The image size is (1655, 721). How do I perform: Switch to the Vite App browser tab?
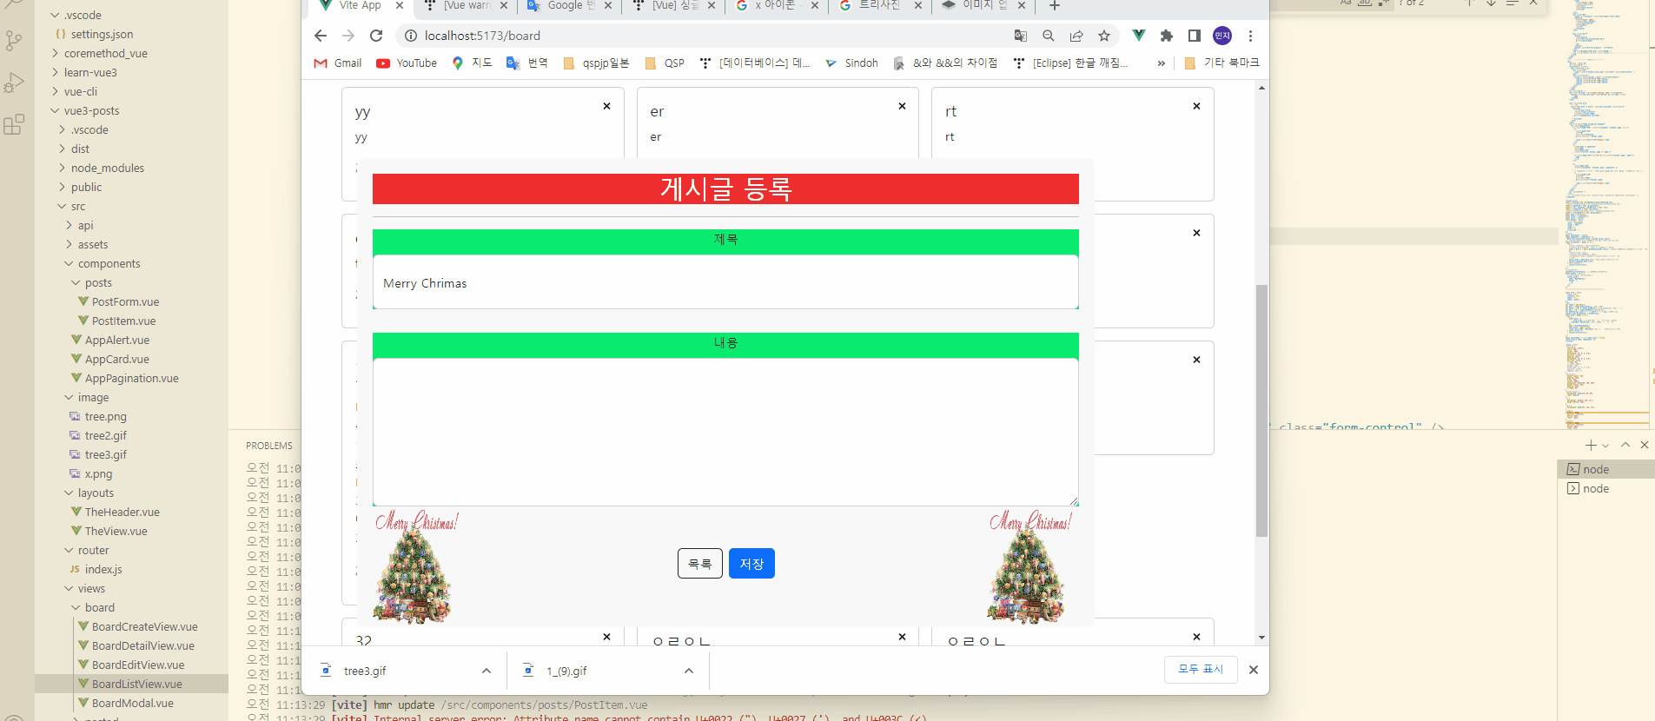pyautogui.click(x=360, y=5)
